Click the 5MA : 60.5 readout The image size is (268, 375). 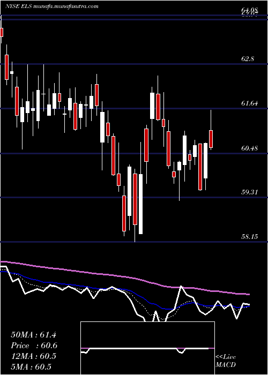(31, 367)
